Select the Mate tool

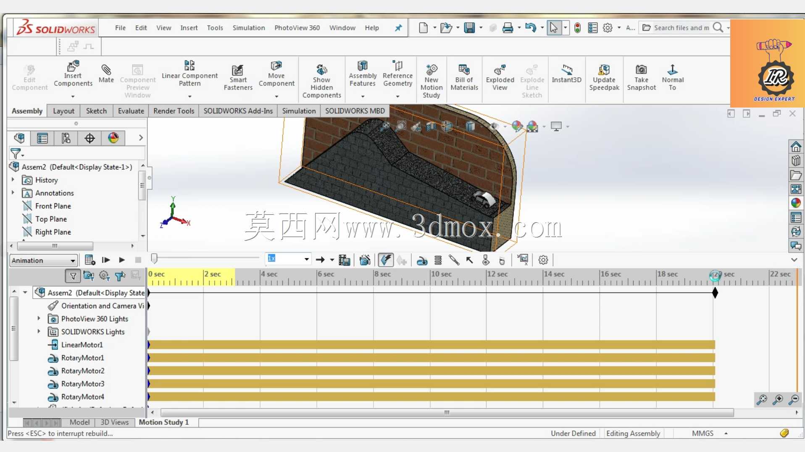[x=106, y=74]
